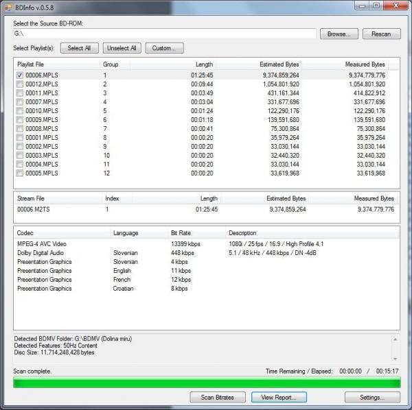This screenshot has width=412, height=410.
Task: Select the 00007.MPLS checkbox
Action: 20,101
